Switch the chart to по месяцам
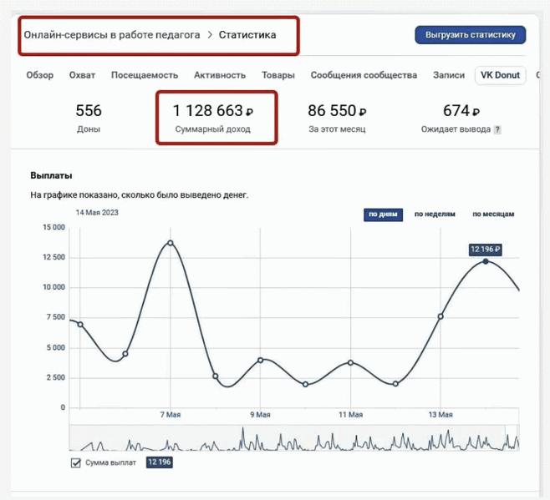 [492, 214]
